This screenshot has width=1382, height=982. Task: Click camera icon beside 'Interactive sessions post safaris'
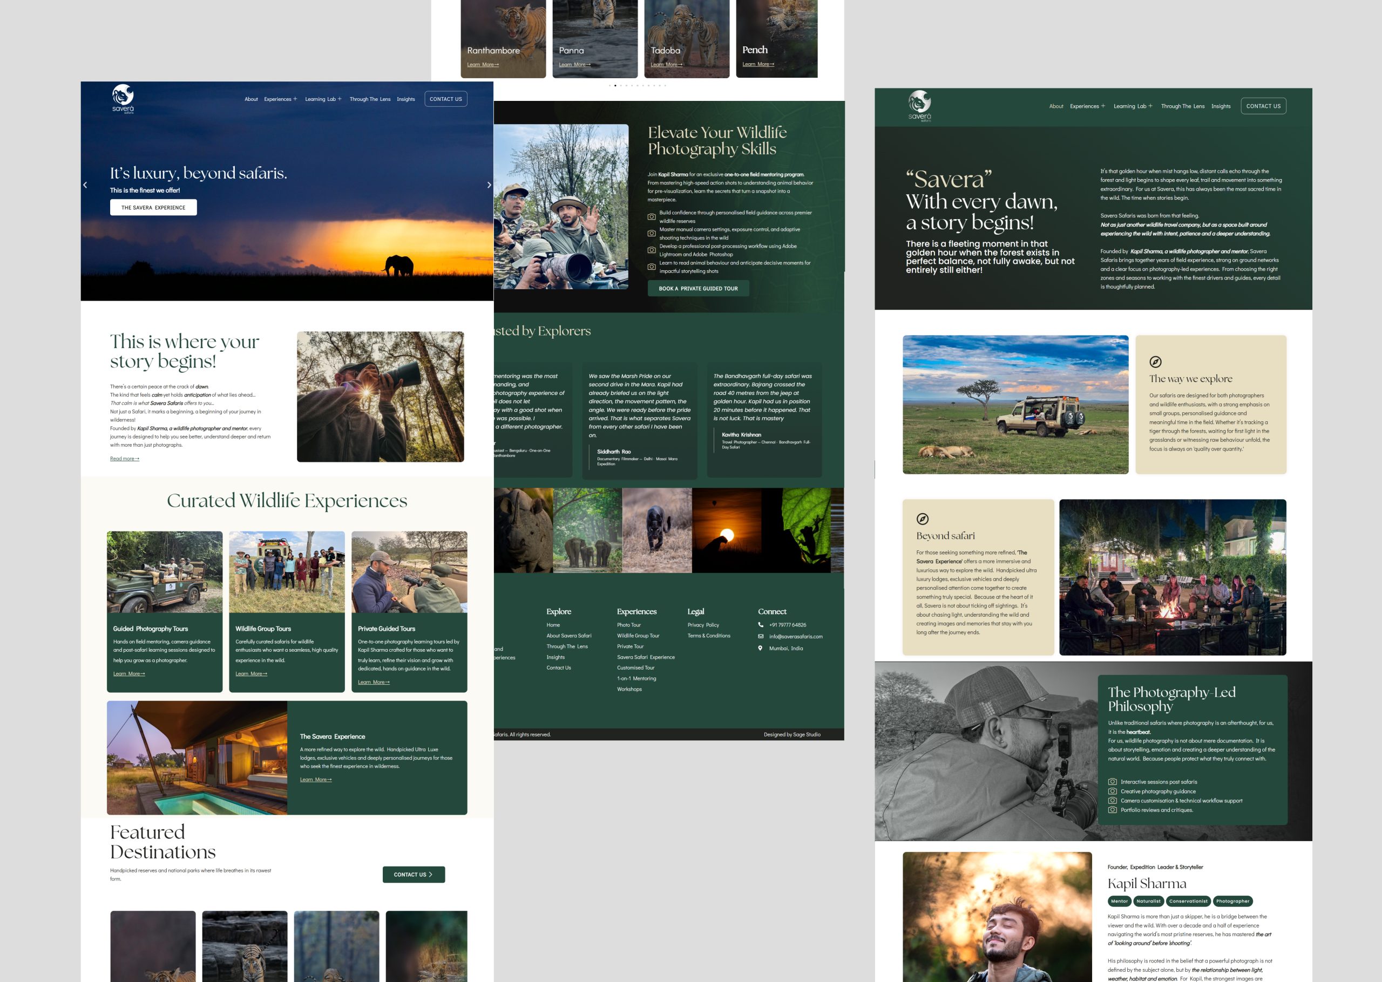(1112, 781)
